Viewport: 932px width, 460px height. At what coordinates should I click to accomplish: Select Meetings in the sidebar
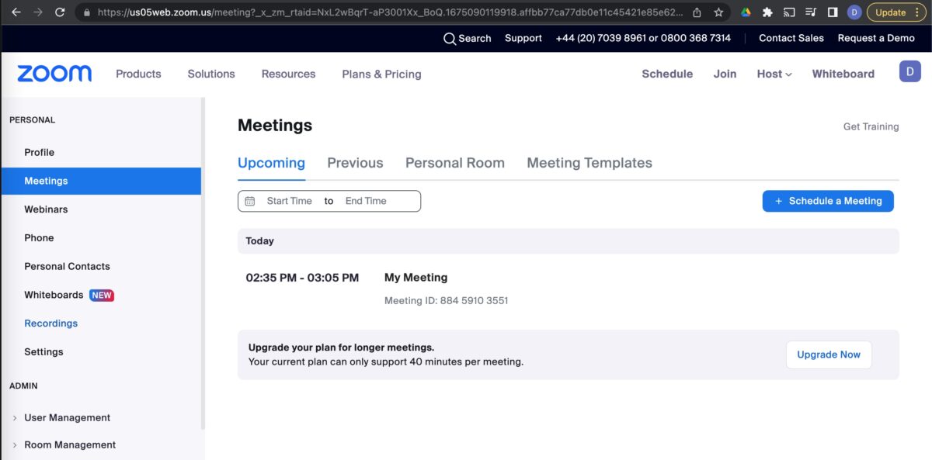[x=101, y=181]
